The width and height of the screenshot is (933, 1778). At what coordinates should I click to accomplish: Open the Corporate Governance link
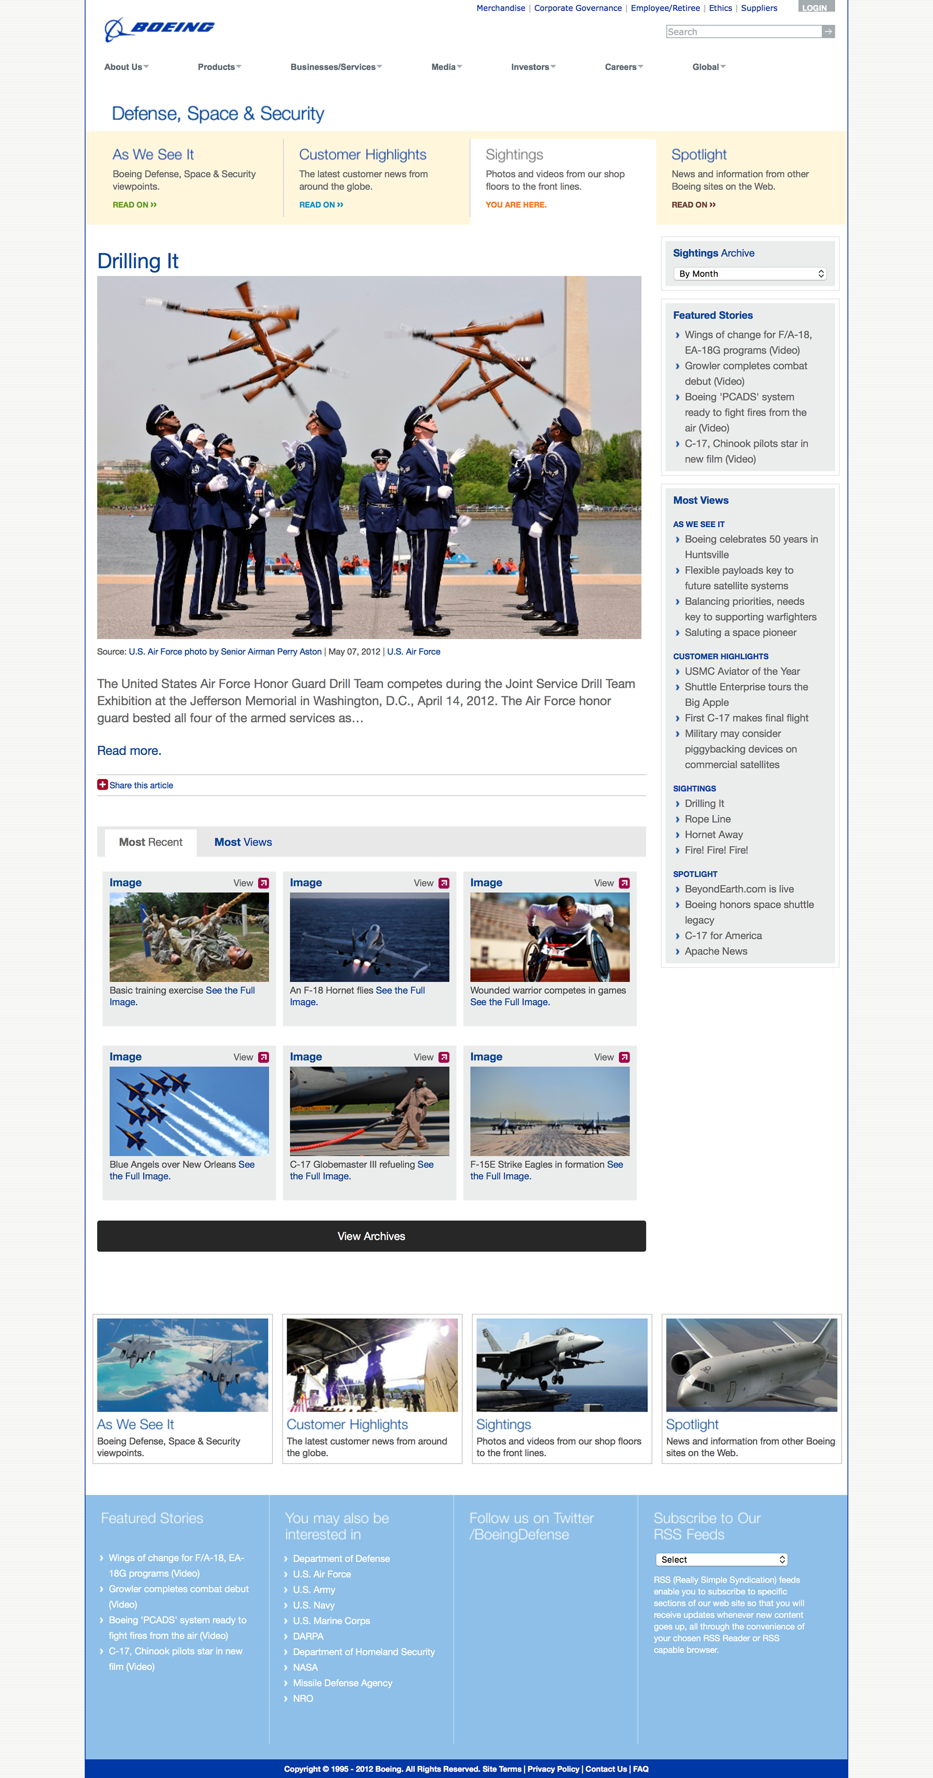coord(578,8)
